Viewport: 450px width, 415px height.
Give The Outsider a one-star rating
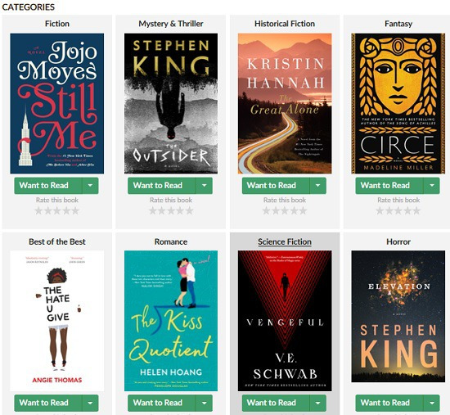[x=153, y=211]
